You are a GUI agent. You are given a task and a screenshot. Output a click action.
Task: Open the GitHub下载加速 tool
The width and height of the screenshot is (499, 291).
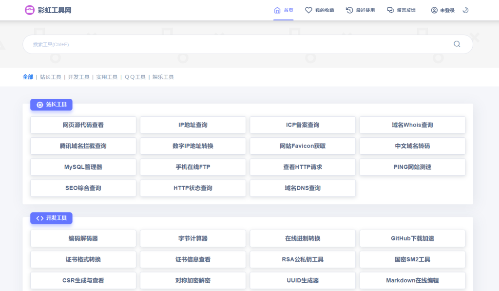tap(412, 238)
